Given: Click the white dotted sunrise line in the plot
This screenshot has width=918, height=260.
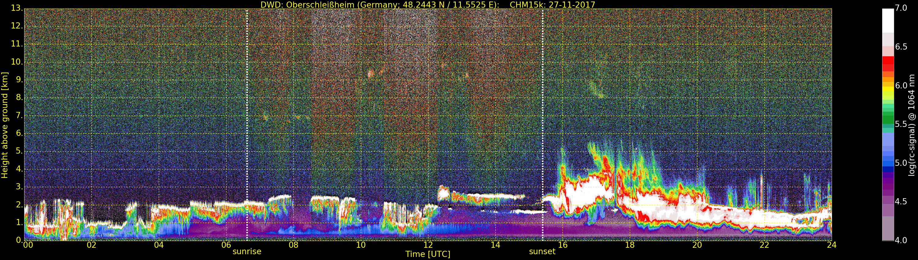Looking at the screenshot, I should (247, 125).
